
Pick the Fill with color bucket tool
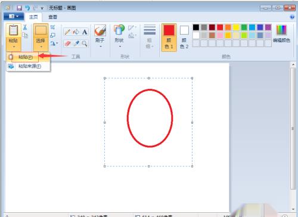pyautogui.click(x=76, y=32)
